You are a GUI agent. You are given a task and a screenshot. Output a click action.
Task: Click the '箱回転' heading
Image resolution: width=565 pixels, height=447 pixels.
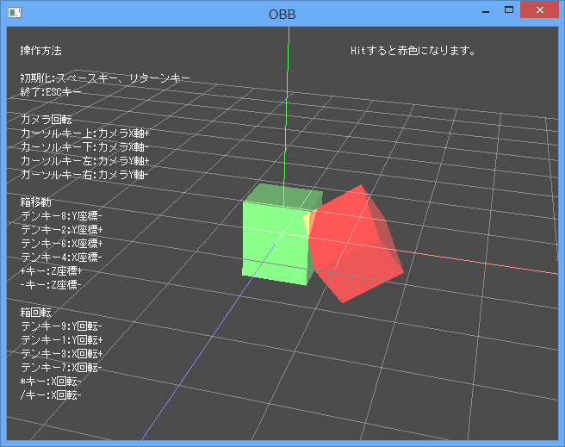(35, 313)
